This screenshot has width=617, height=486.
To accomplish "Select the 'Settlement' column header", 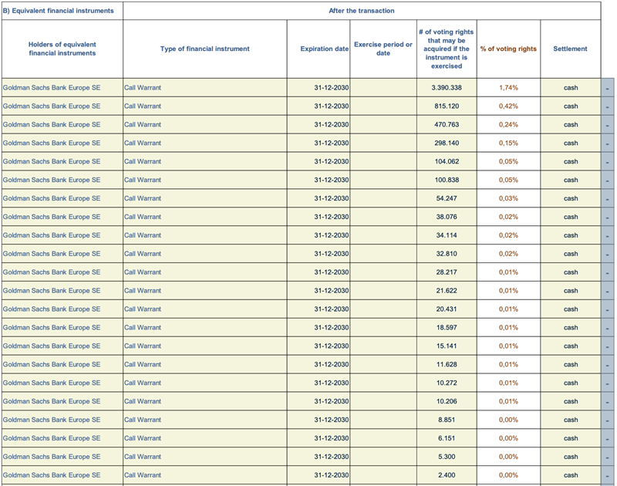I will [x=570, y=49].
